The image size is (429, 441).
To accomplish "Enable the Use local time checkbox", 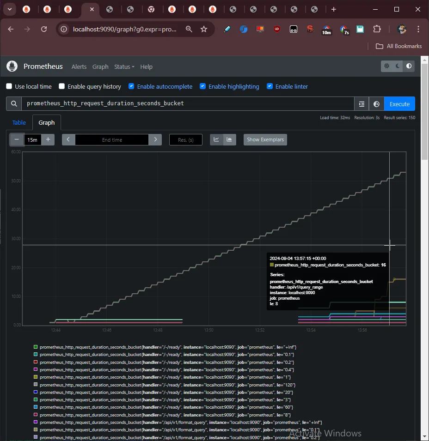I will [x=9, y=86].
